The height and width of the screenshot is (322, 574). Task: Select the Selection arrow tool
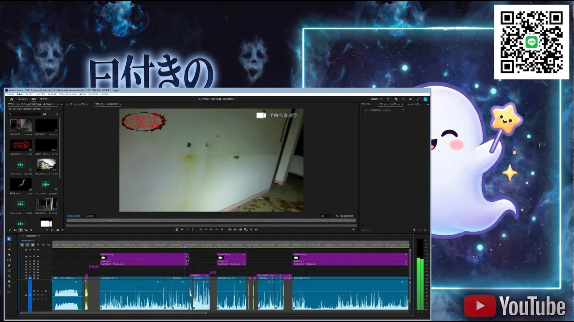tap(9, 239)
